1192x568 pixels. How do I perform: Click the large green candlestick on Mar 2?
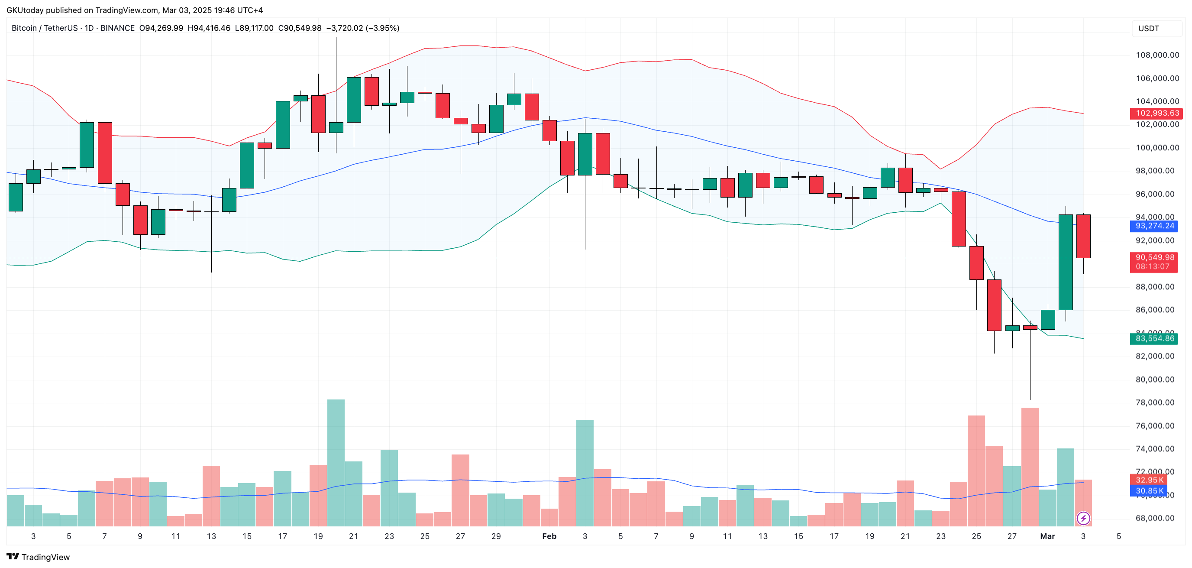[x=1066, y=262]
